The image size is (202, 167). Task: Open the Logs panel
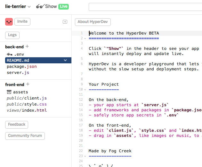coord(12,35)
